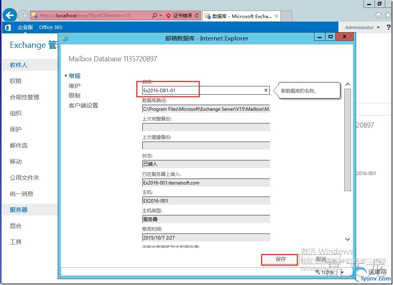
Task: Click the Mailbox Database 1135720897 heading
Action: [113, 58]
